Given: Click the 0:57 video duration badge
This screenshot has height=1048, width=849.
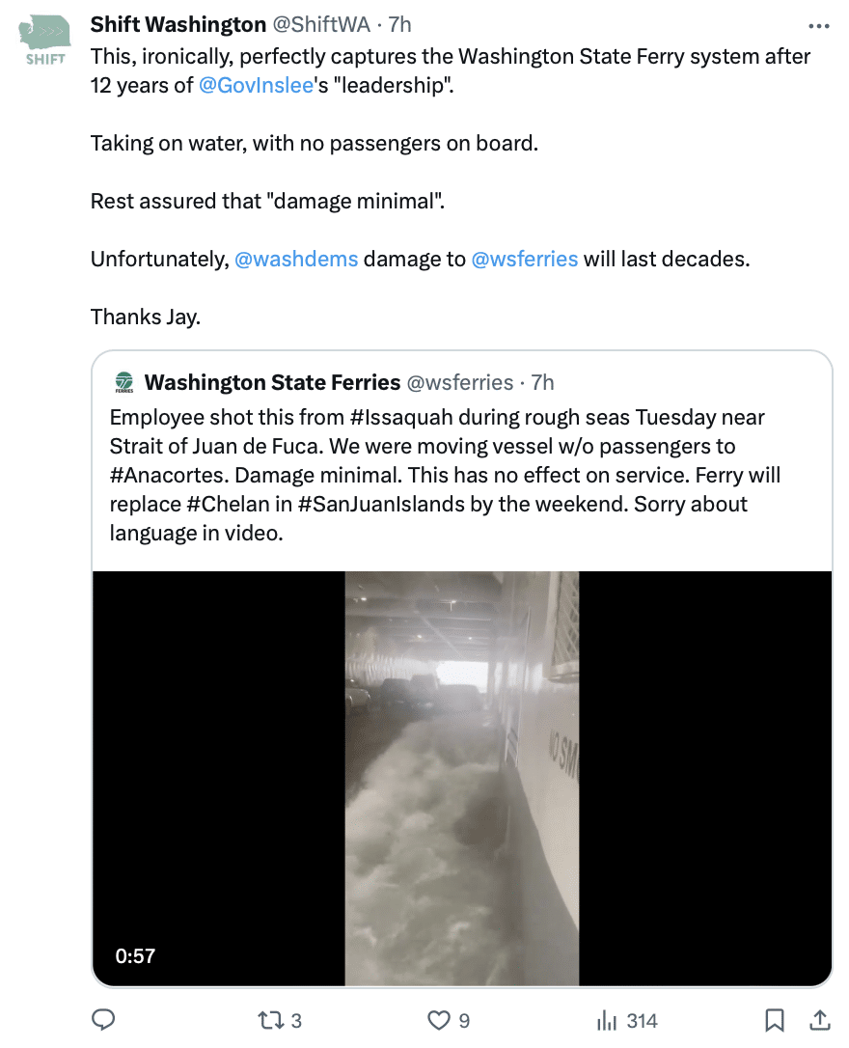Looking at the screenshot, I should pyautogui.click(x=135, y=956).
